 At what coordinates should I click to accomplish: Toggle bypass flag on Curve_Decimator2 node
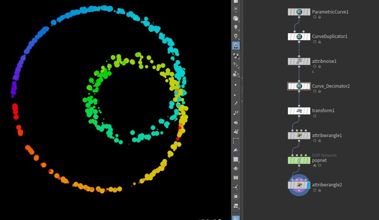[x=293, y=86]
